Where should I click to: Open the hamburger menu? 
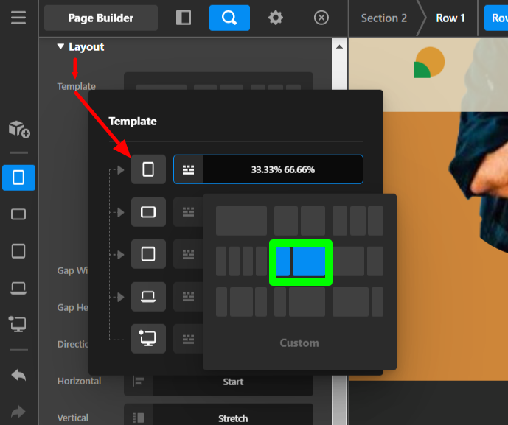pos(18,18)
